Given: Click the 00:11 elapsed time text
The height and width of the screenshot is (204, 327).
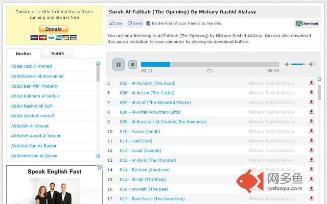Looking at the screenshot, I should pos(147,71).
